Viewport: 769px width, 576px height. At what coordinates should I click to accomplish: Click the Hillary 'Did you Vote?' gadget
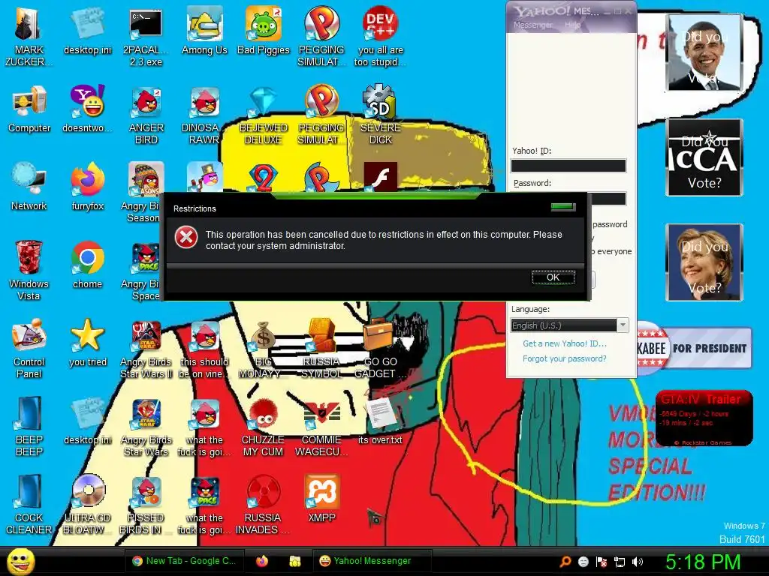704,262
